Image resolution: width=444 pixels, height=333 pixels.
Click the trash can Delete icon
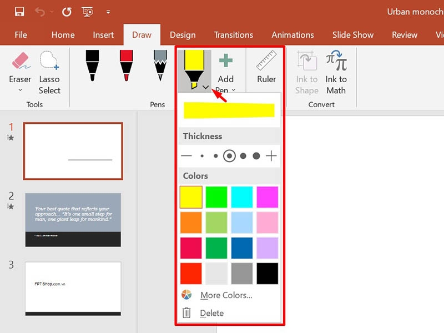186,313
